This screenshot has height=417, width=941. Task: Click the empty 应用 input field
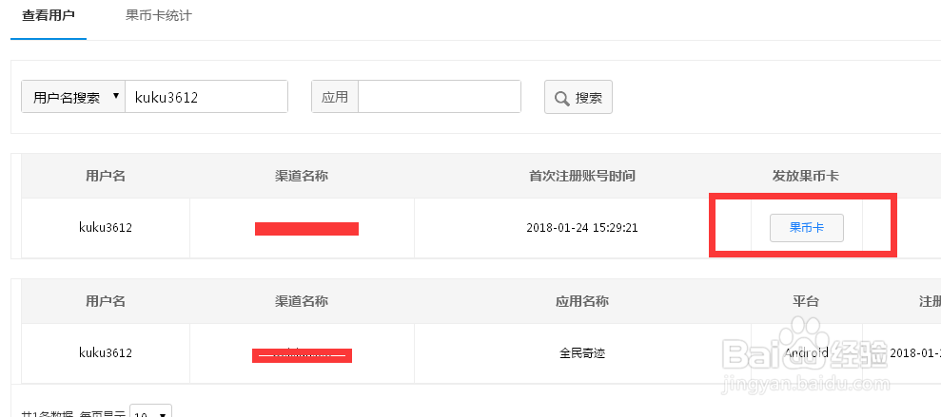[x=440, y=97]
